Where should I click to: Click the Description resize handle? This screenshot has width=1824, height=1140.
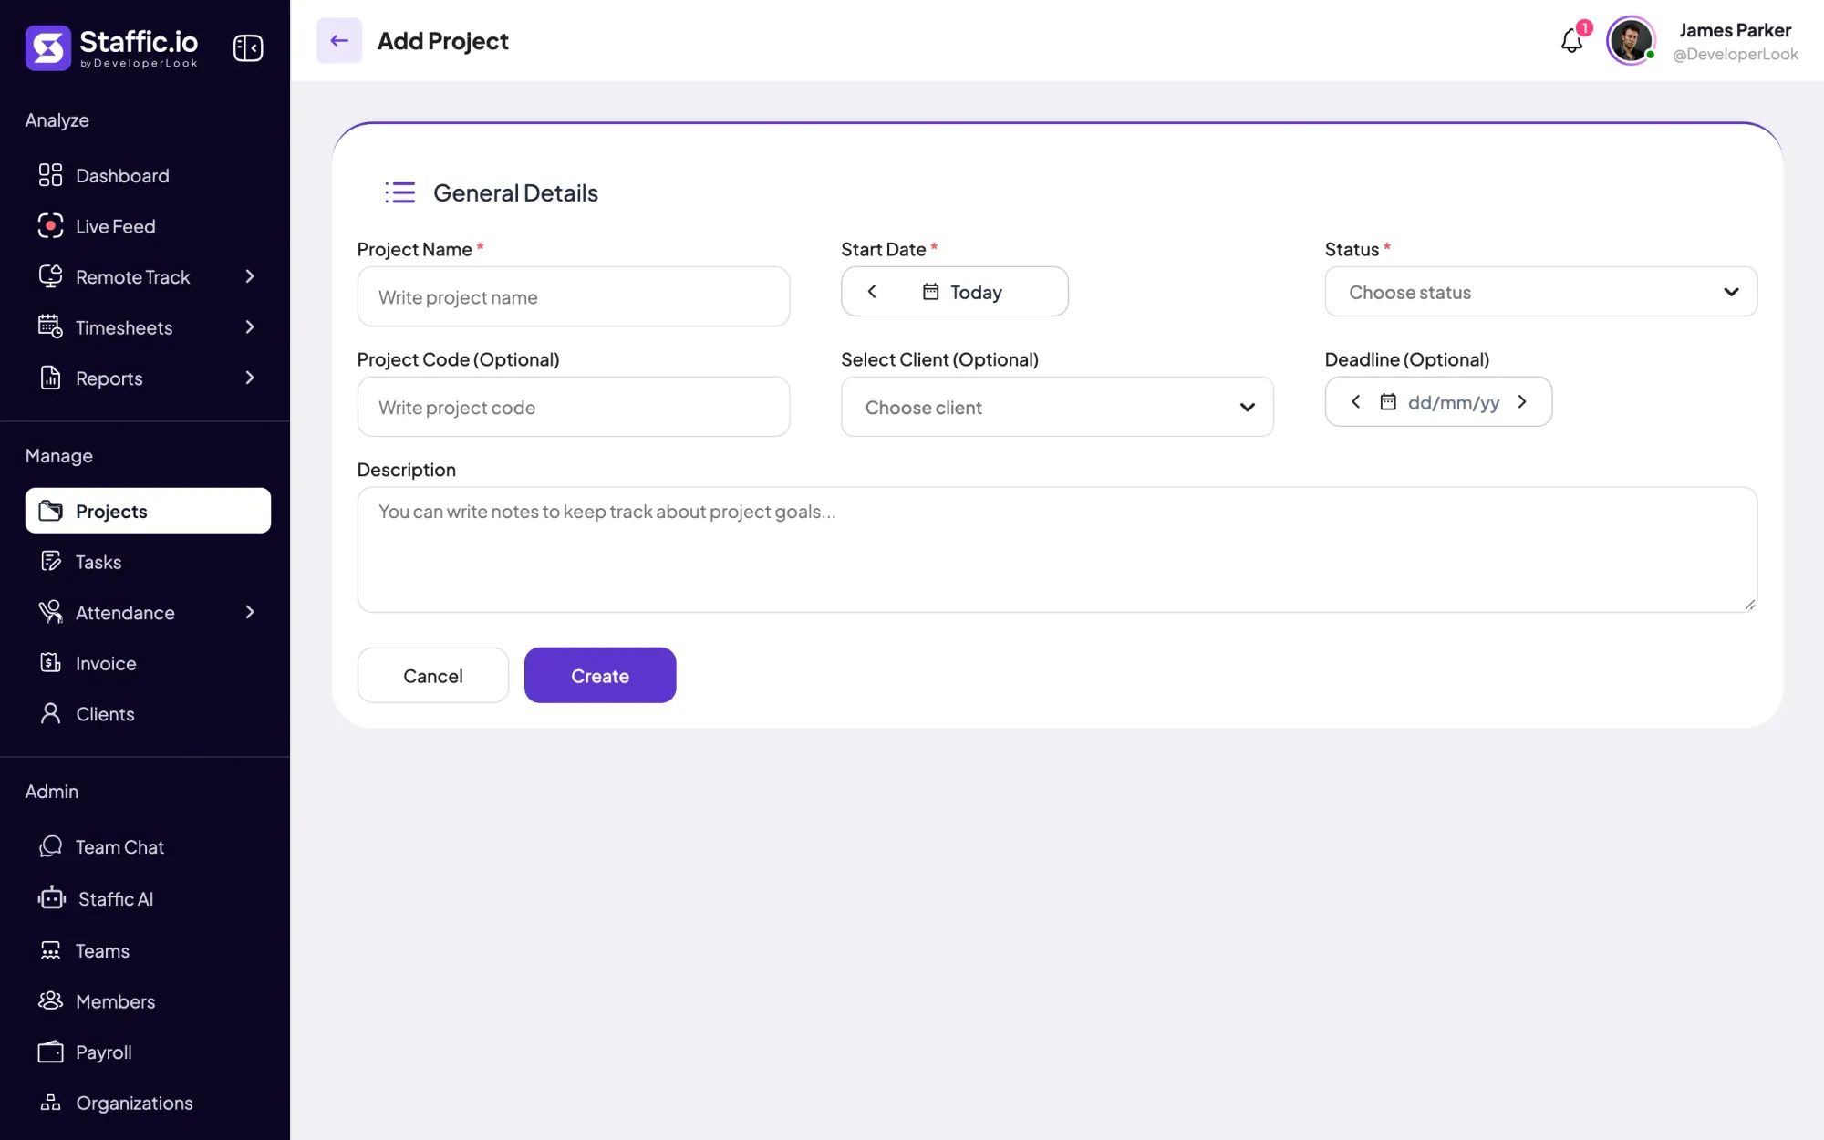1749,605
